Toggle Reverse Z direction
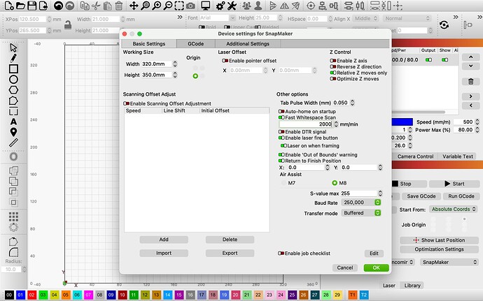483x301 pixels. pos(333,67)
